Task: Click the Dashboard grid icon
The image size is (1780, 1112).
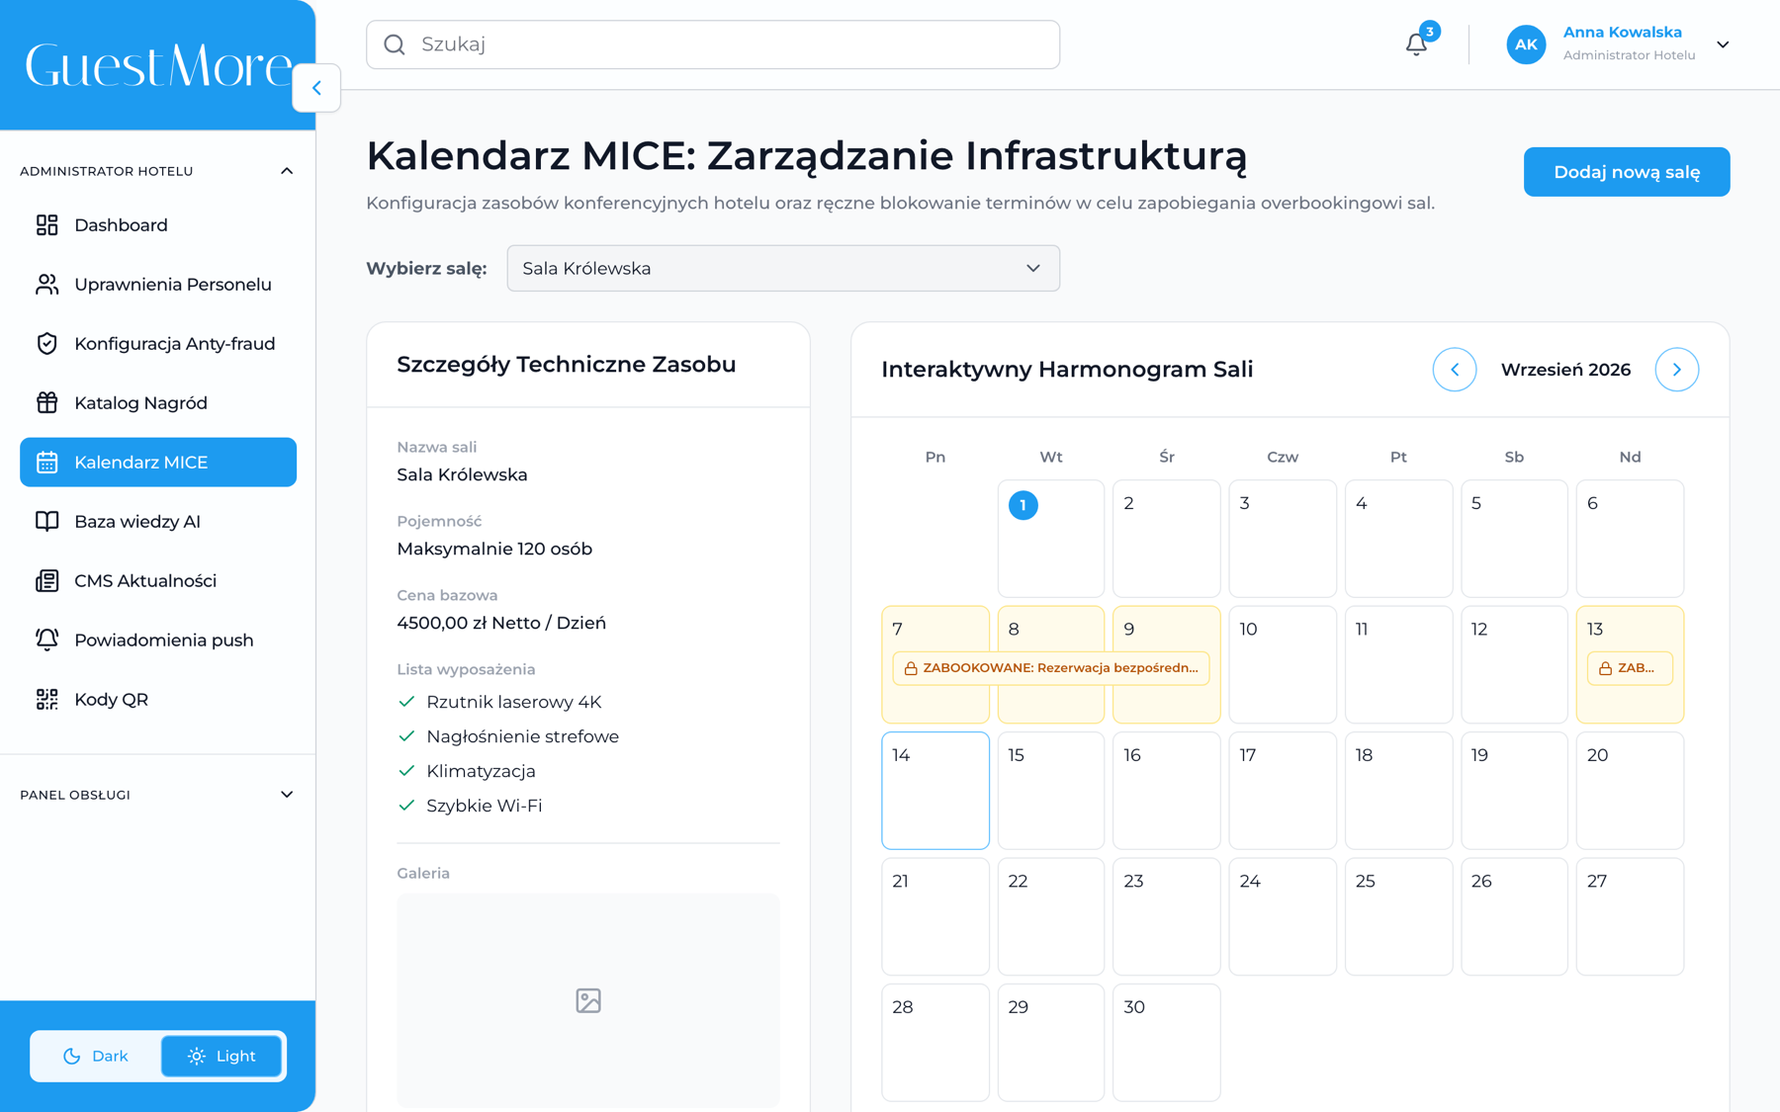Action: click(x=46, y=225)
